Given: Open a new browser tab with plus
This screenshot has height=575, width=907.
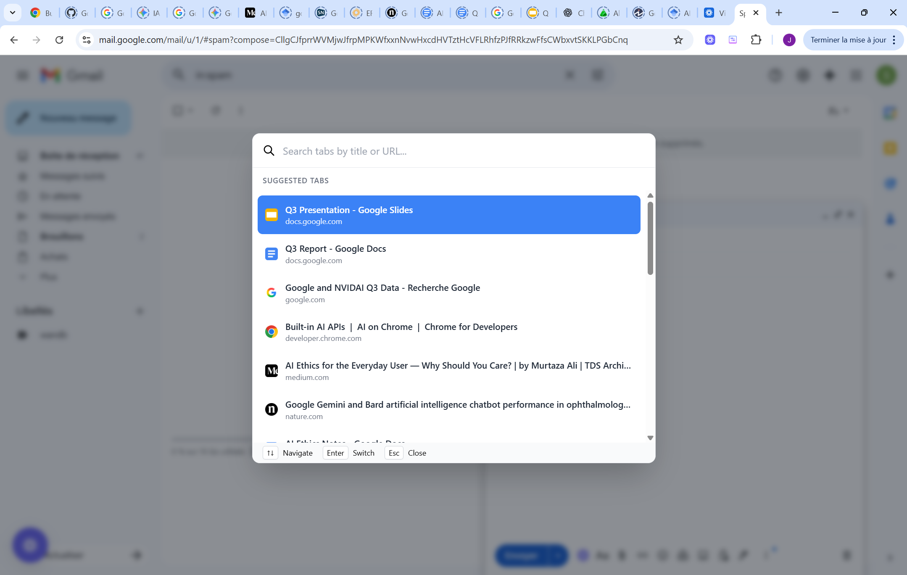Looking at the screenshot, I should [x=778, y=13].
